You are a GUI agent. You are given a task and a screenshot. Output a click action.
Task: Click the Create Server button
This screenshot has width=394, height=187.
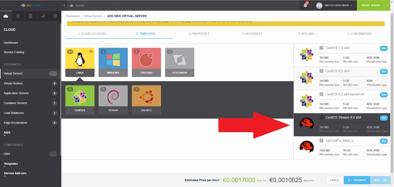(370, 5)
